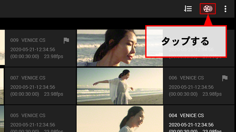Select clip 007 VENICE CS title

pyautogui.click(x=28, y=78)
